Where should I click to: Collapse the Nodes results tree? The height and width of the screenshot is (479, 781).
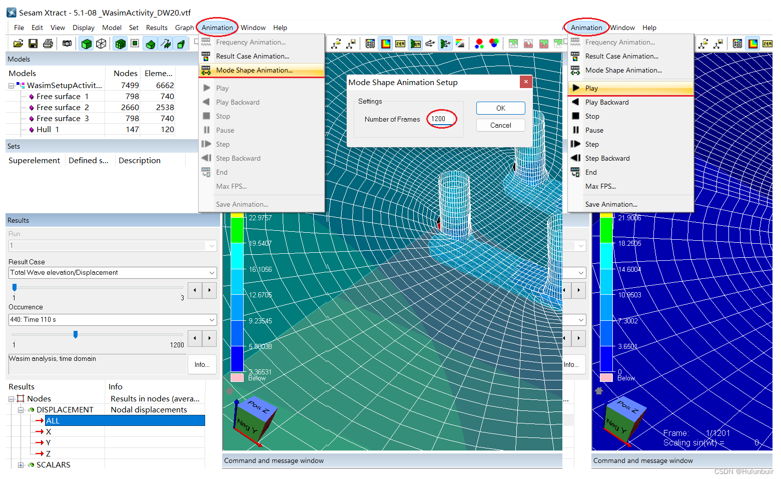point(11,399)
